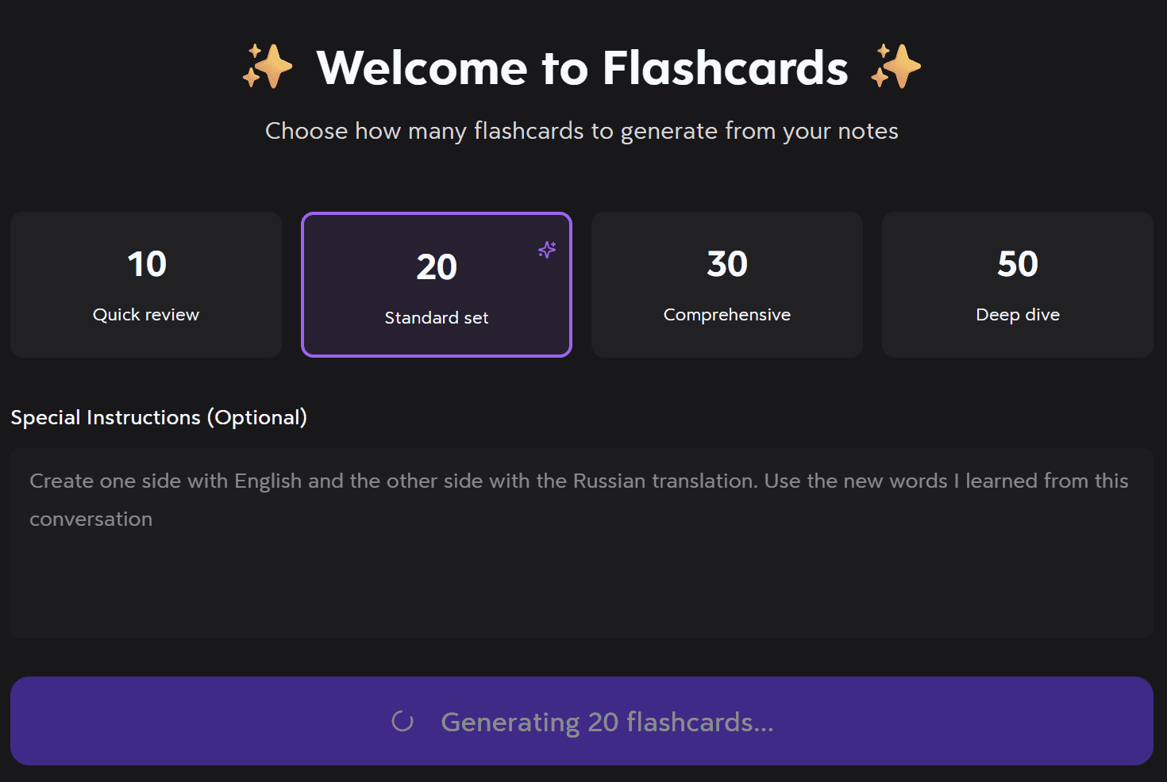Click the number 30 on third card
Image resolution: width=1167 pixels, height=782 pixels.
coord(726,264)
